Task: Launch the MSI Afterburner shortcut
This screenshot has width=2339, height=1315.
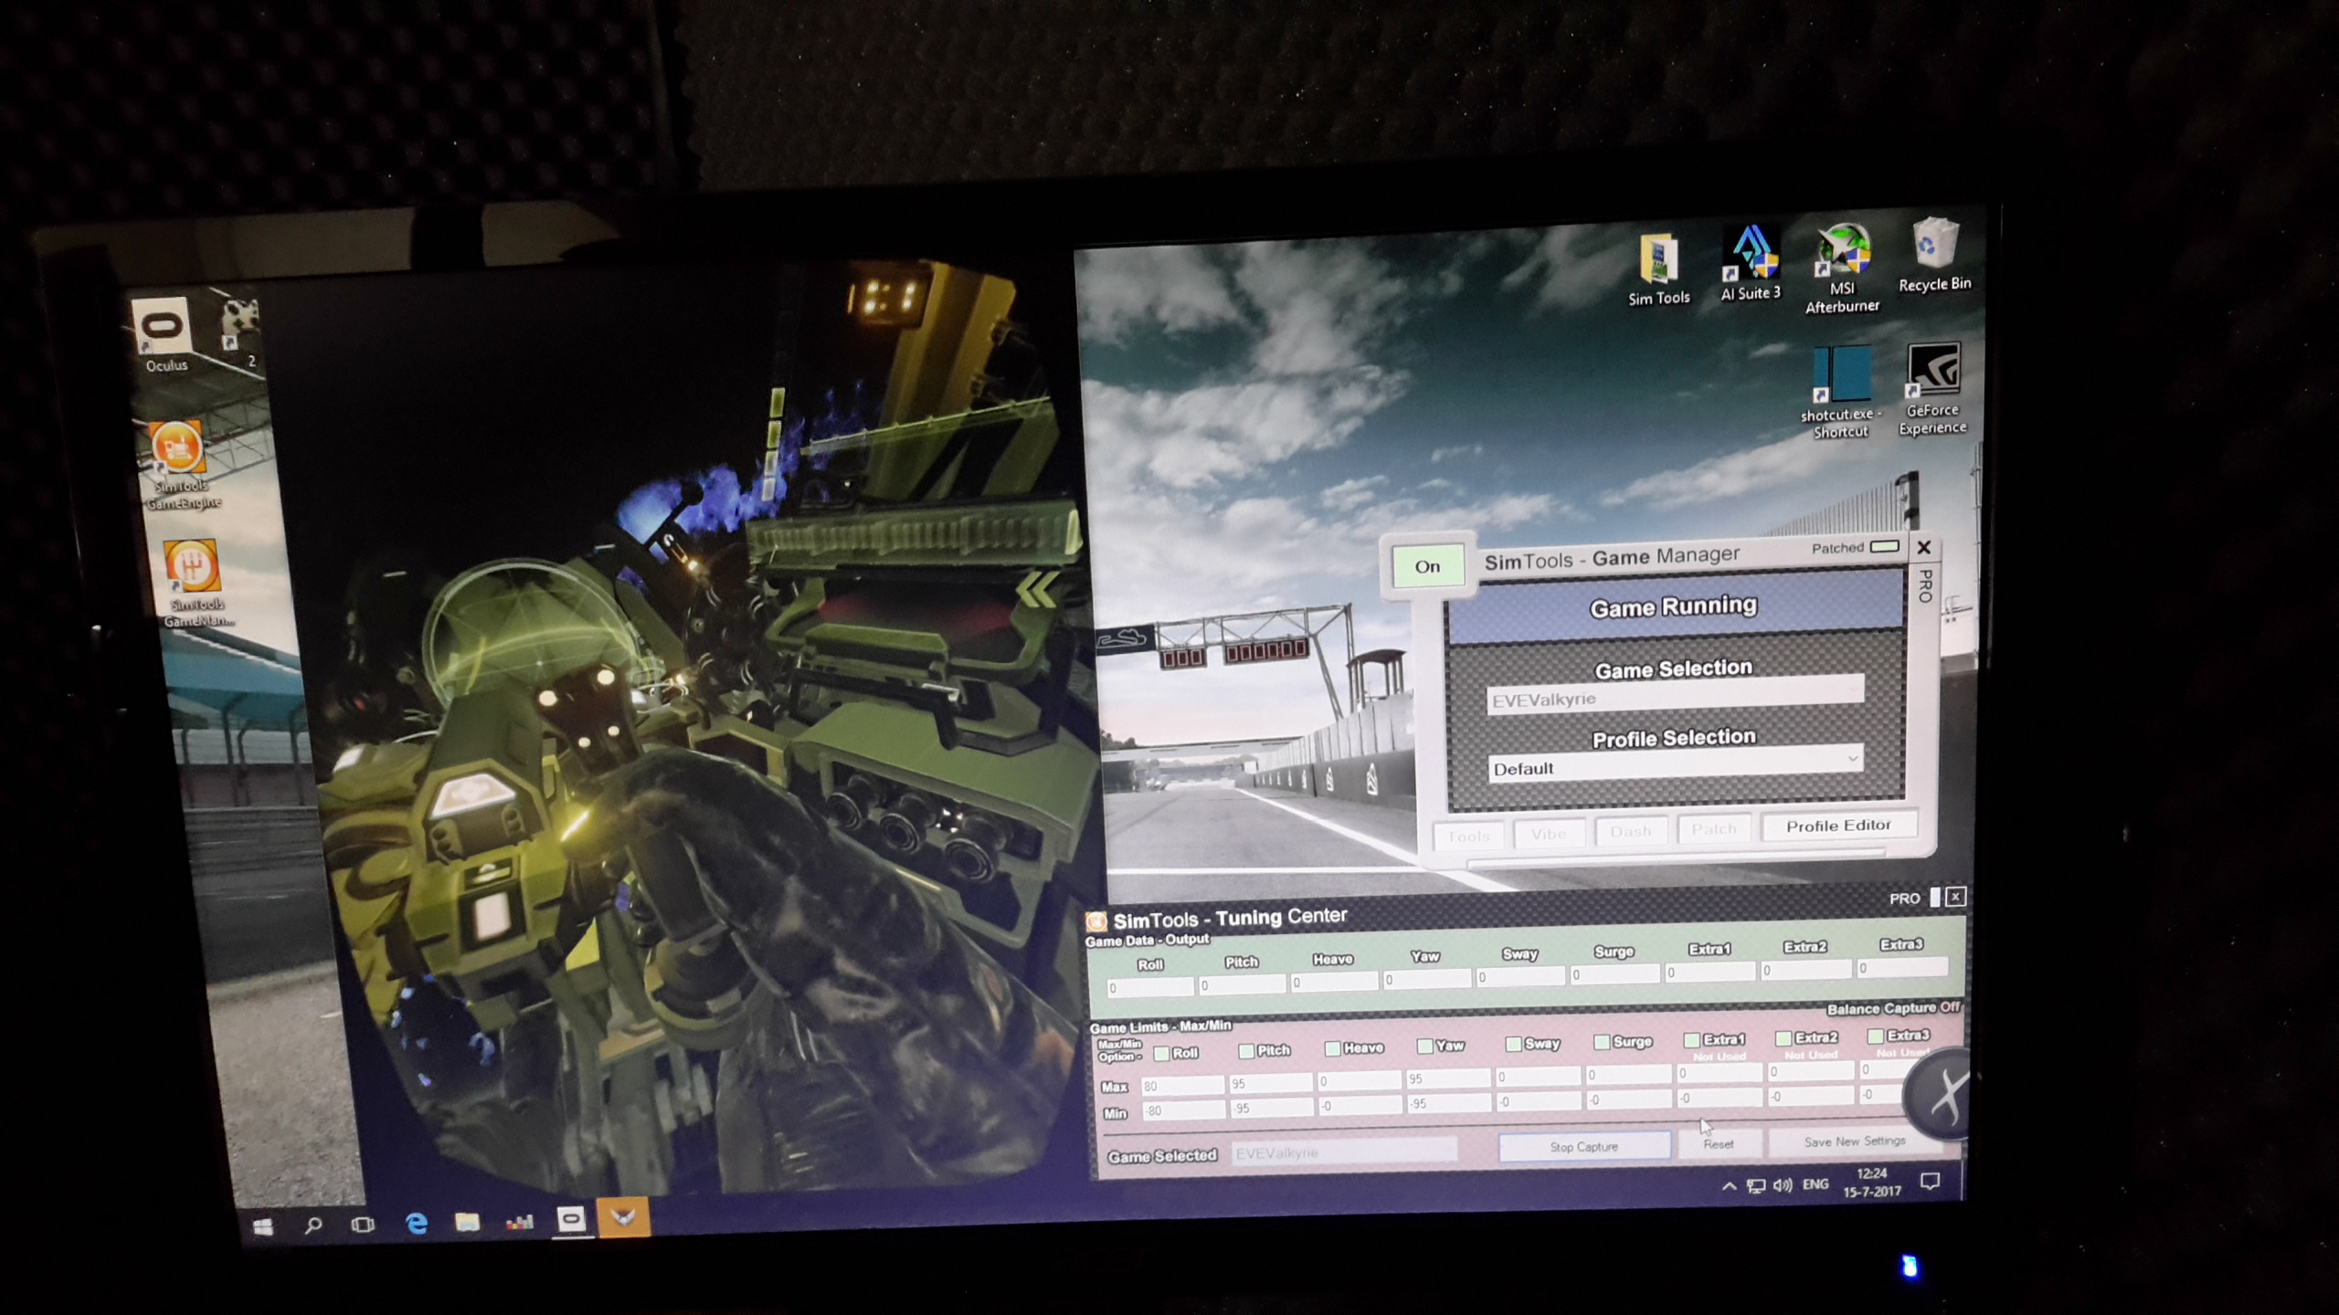Action: pos(1841,268)
